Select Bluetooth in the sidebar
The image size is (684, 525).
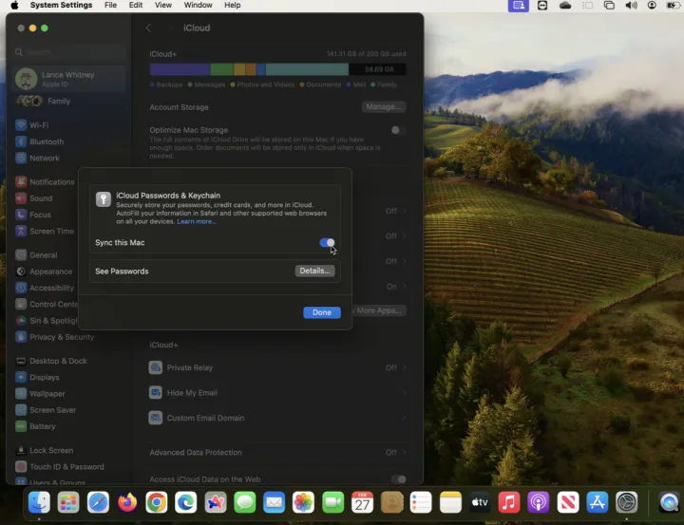46,141
